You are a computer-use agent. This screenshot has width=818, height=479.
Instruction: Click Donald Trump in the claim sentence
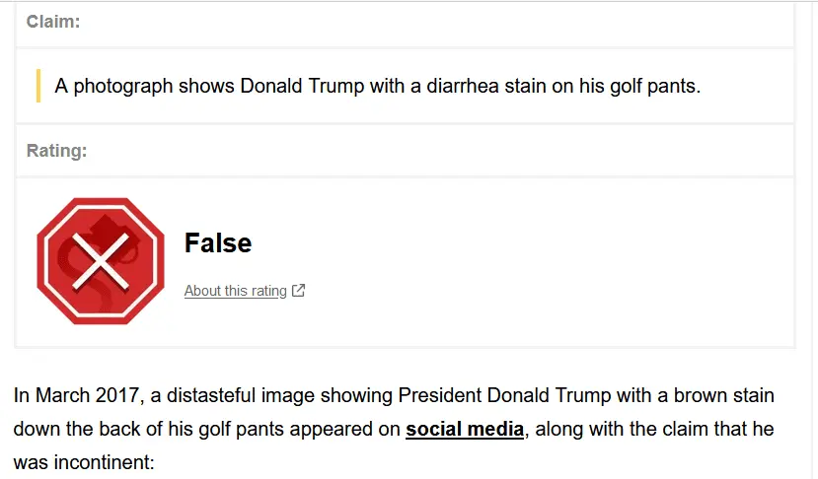pos(303,86)
